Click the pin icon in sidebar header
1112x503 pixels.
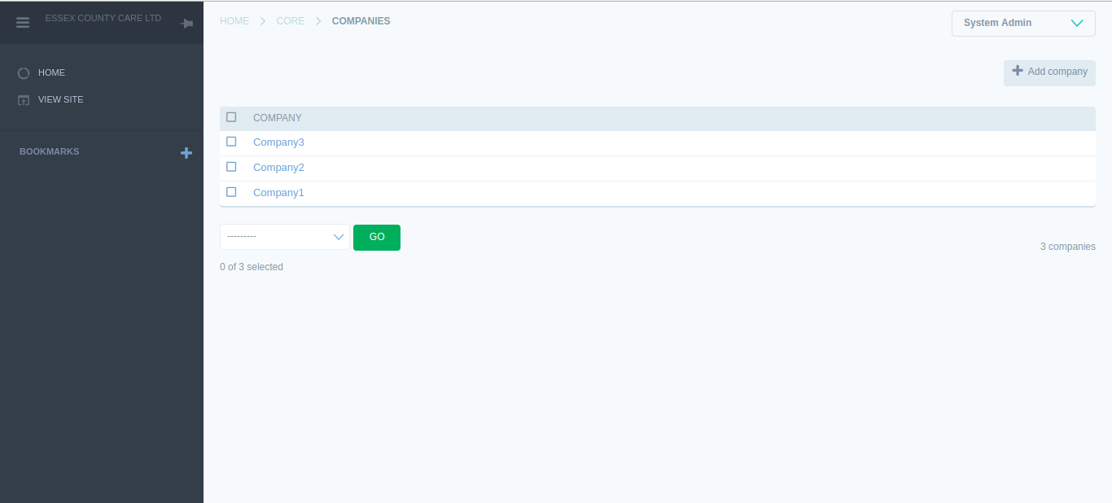(186, 24)
